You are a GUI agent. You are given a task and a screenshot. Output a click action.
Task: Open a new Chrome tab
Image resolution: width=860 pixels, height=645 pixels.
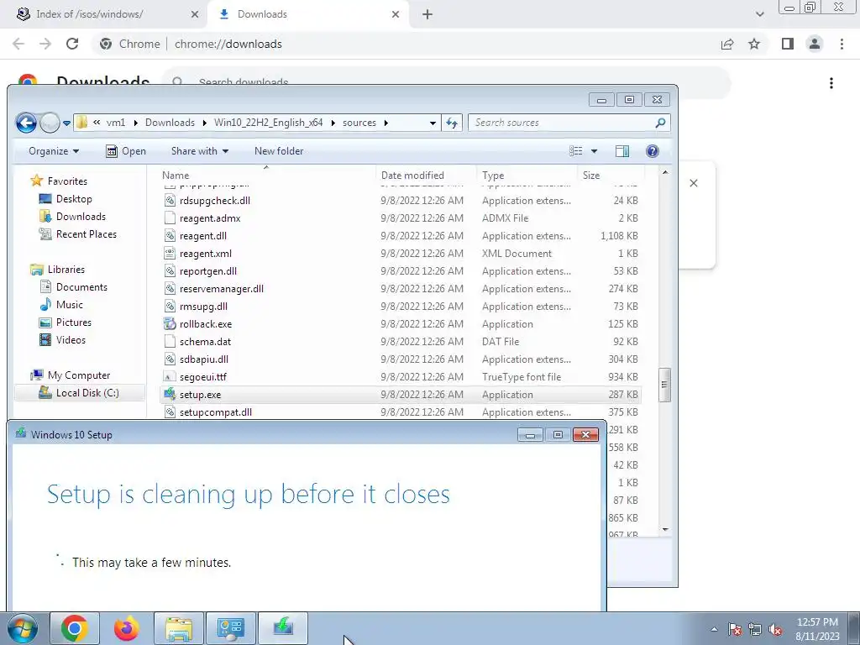tap(427, 15)
